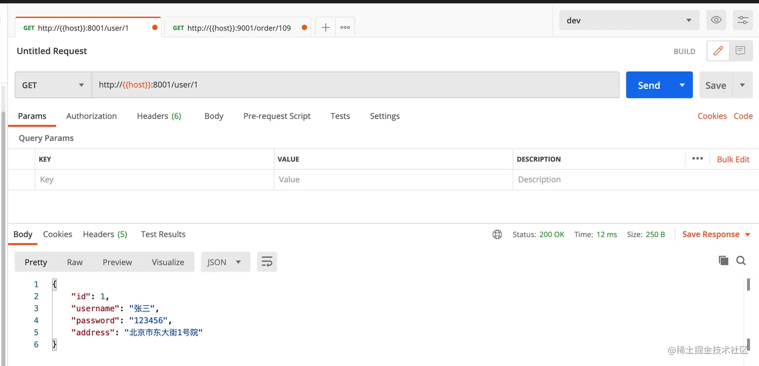Select Pretty response view
This screenshot has width=759, height=366.
36,262
